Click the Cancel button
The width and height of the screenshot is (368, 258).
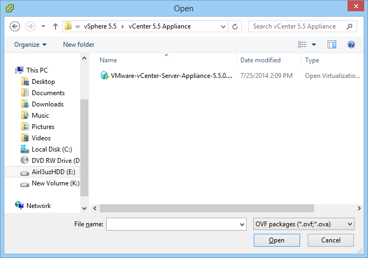point(331,240)
